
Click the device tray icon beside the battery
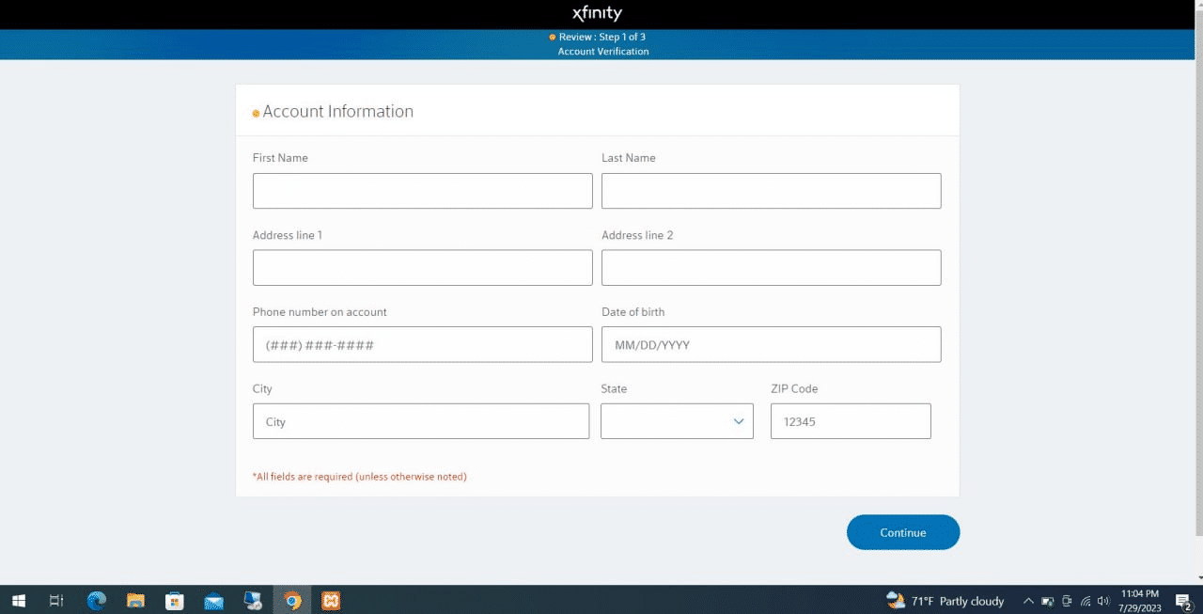coord(1067,601)
